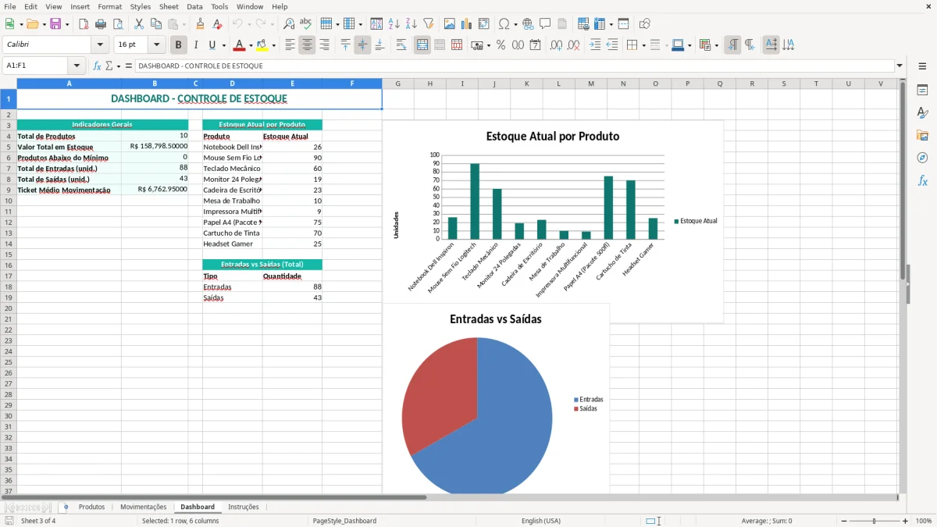Viewport: 937px width, 527px height.
Task: Expand the Borders dropdown arrow
Action: 643,45
